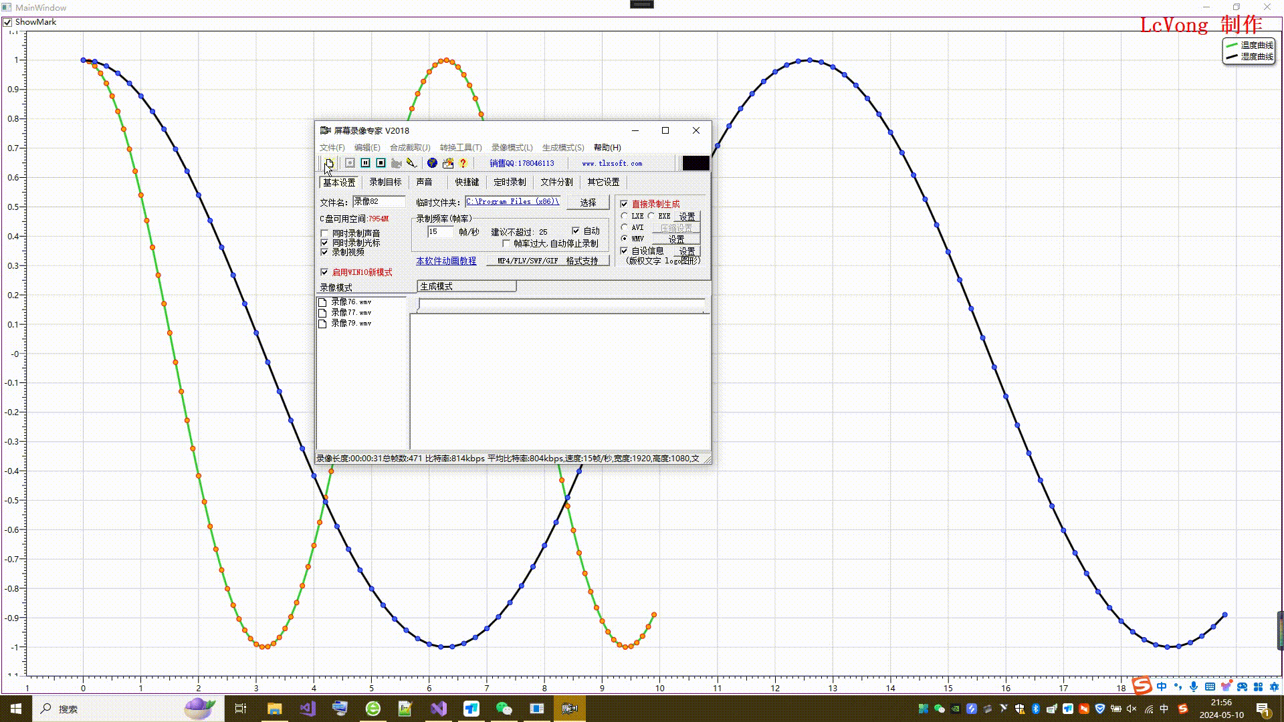Click the new file toolbar icon

click(329, 163)
